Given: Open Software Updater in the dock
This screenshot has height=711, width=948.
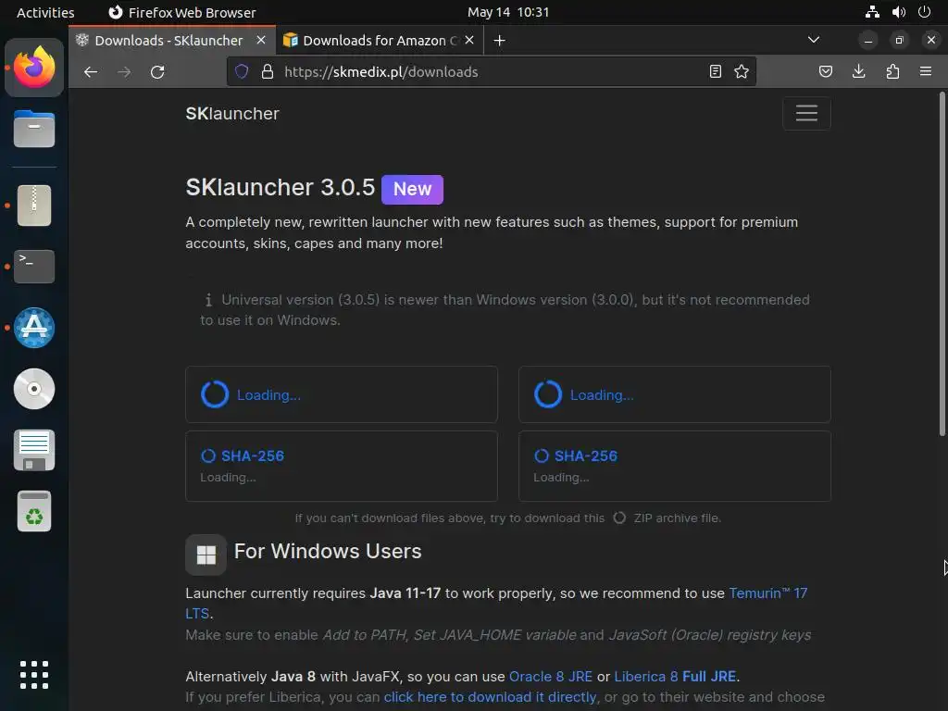Looking at the screenshot, I should [x=34, y=328].
